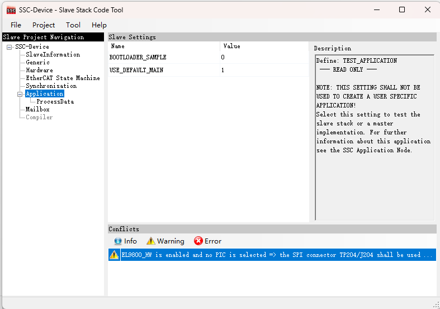Select Compiler in navigation tree
Viewport: 440px width, 309px height.
click(x=39, y=118)
